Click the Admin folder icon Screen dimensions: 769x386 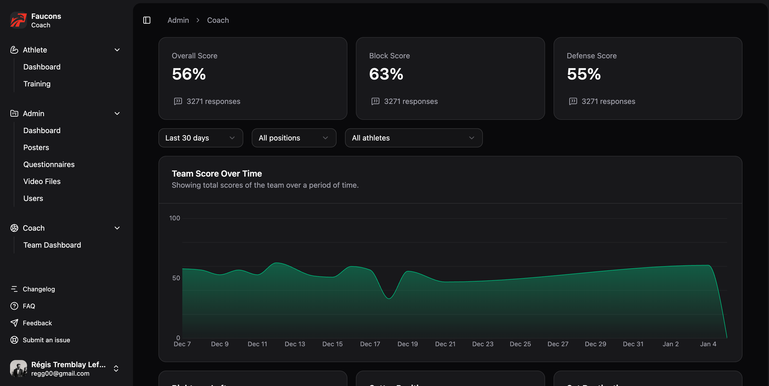(x=14, y=113)
